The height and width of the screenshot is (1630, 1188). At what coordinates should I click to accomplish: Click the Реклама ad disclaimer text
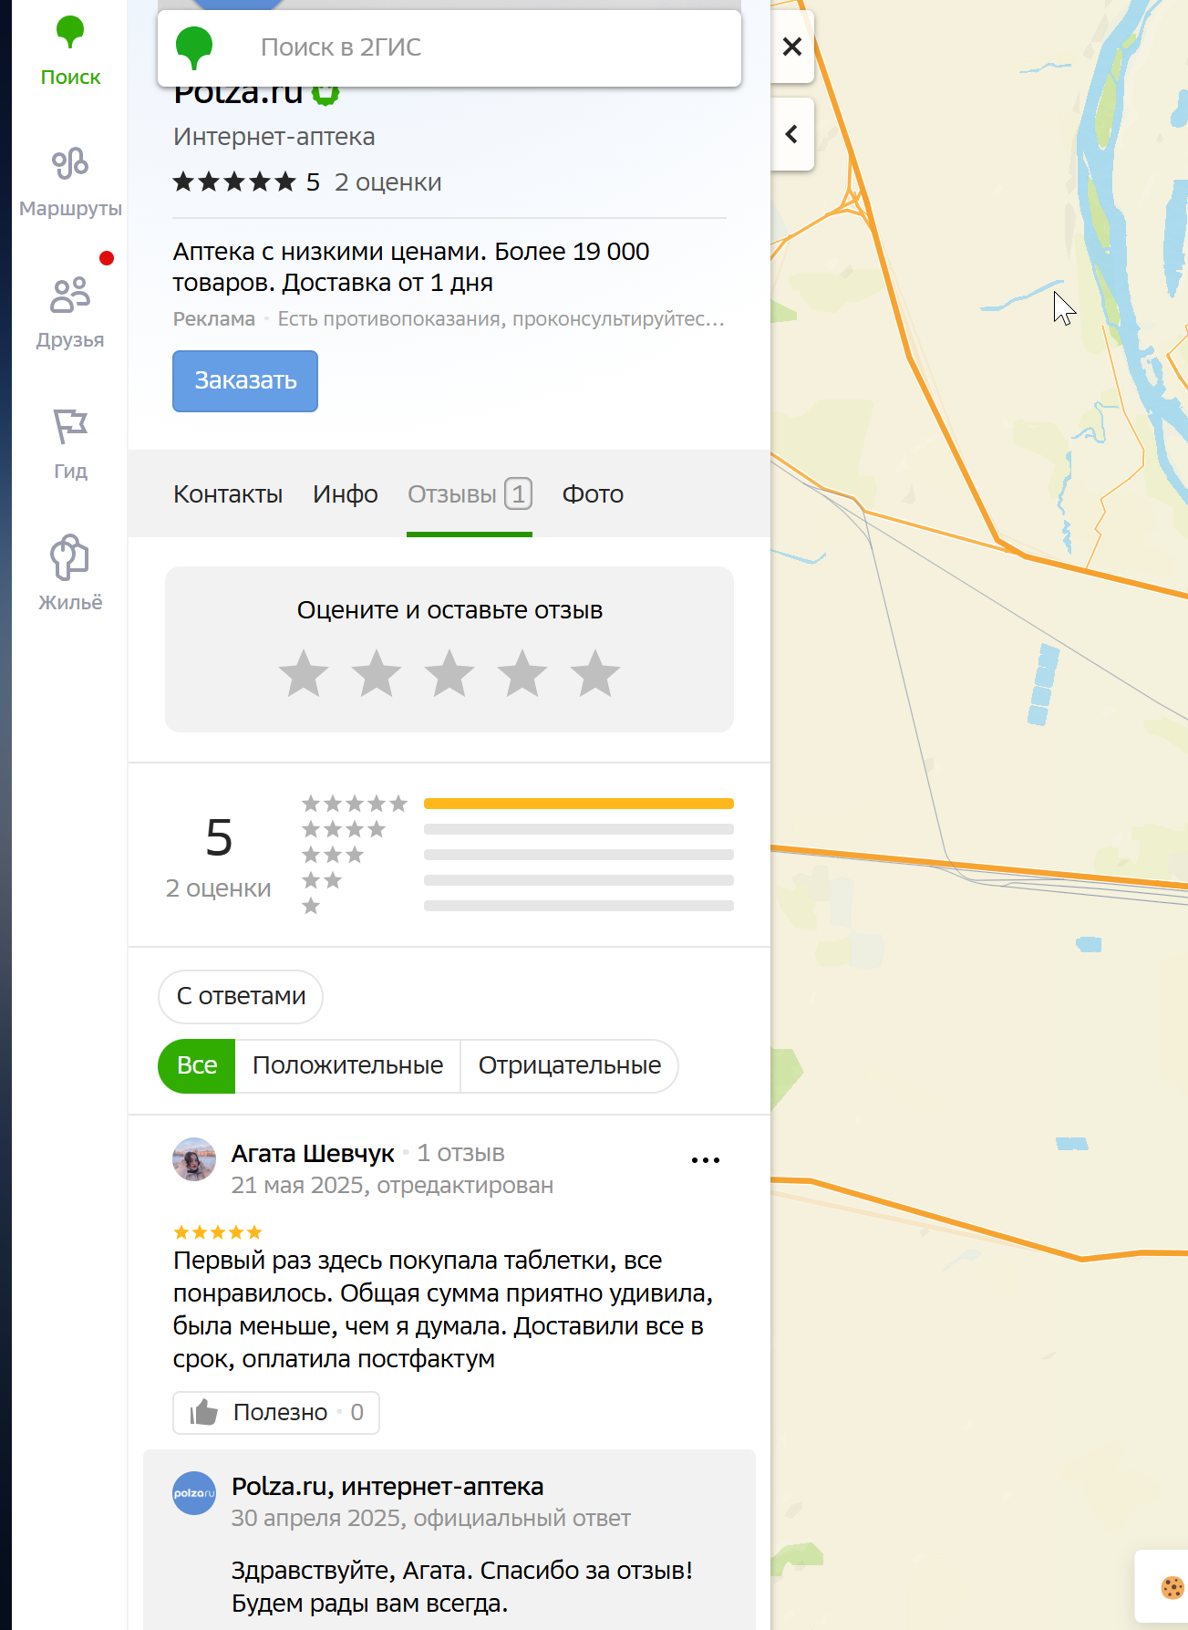pyautogui.click(x=214, y=319)
